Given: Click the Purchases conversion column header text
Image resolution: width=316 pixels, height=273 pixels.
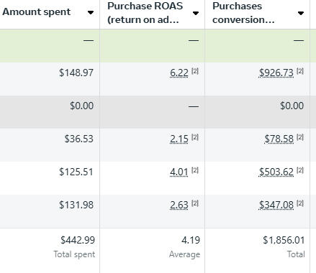Looking at the screenshot, I should pyautogui.click(x=243, y=13).
